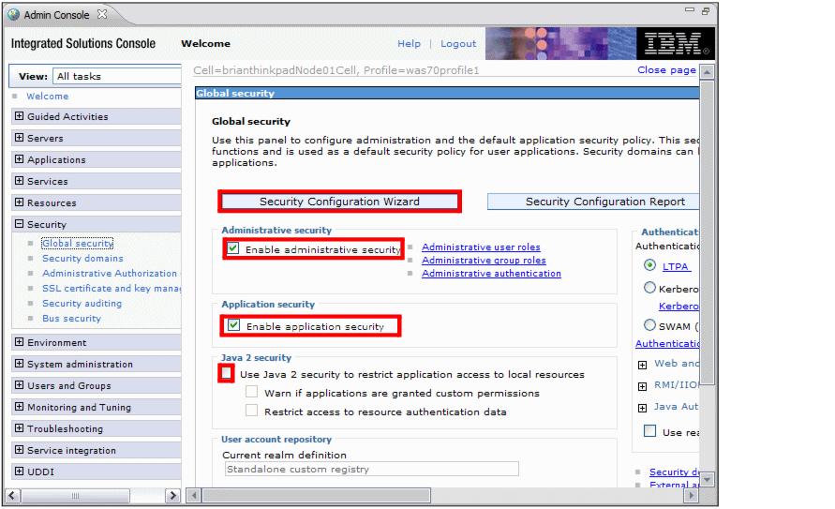
Task: Close the Admin Console tab
Action: click(102, 14)
